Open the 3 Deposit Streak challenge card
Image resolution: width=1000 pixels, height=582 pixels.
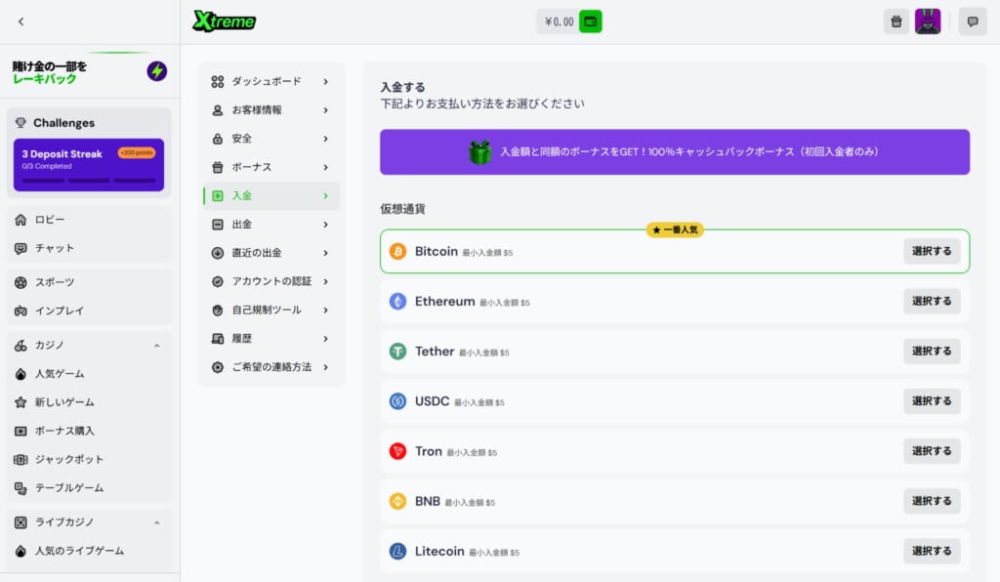[x=89, y=164]
